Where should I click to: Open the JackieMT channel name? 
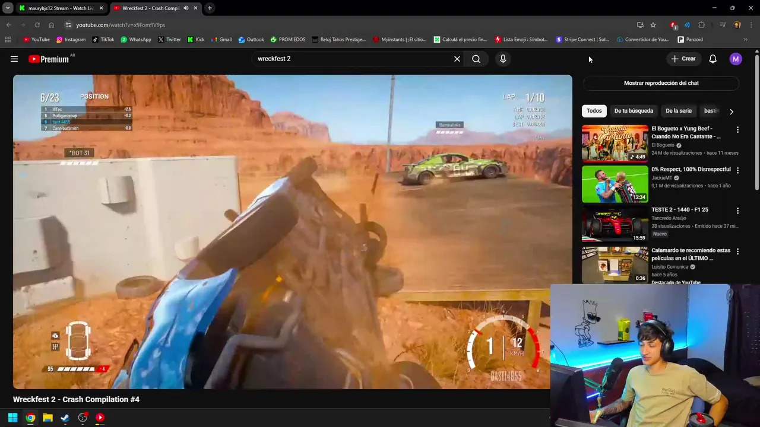pos(662,178)
